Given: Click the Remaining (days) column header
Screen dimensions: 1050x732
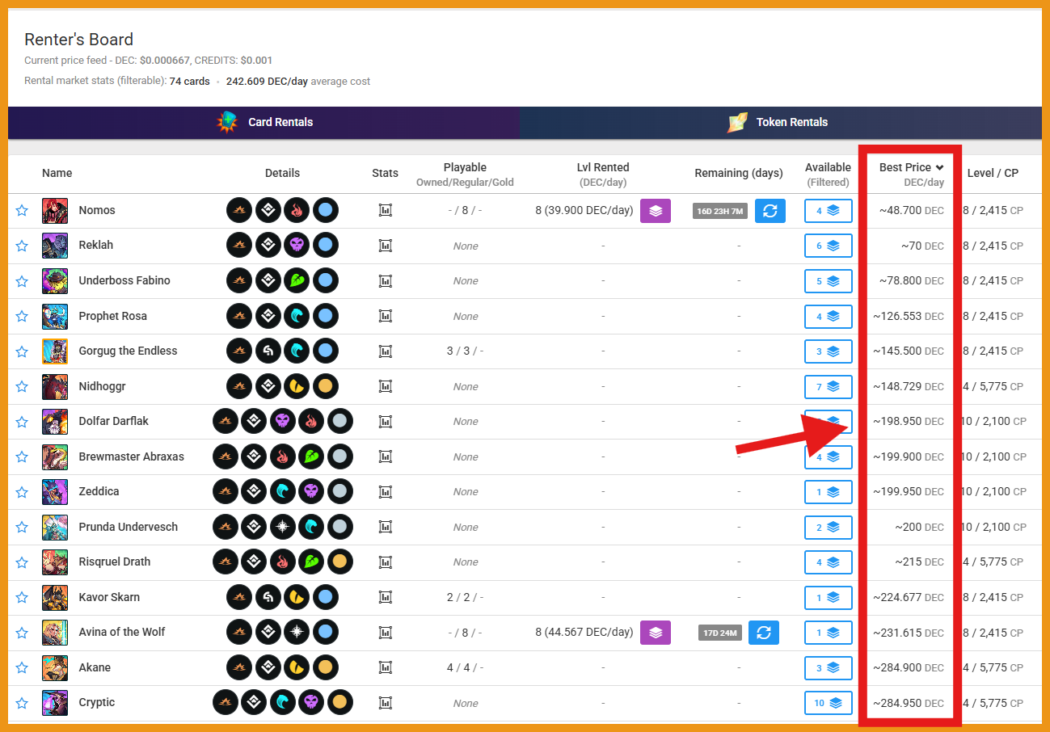Looking at the screenshot, I should (739, 173).
